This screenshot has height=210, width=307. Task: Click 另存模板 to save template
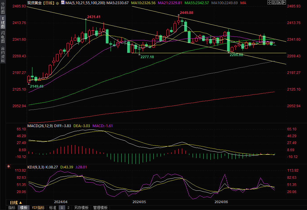[81, 208]
